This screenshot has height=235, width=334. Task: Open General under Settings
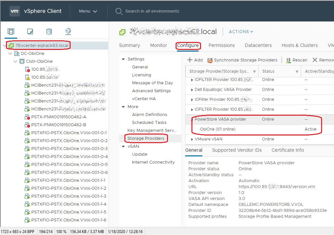click(140, 67)
